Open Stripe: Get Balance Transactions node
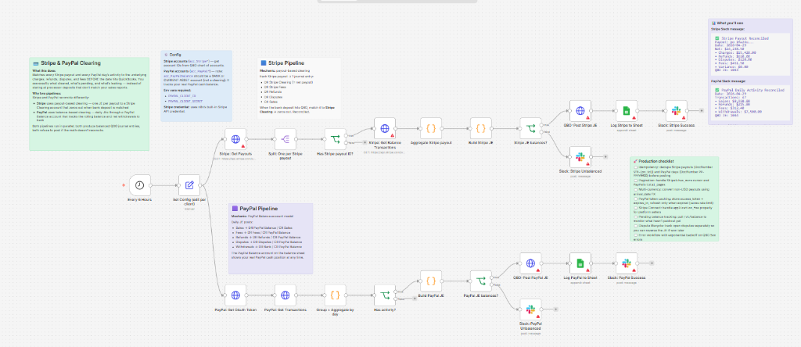The width and height of the screenshot is (801, 347). 385,129
